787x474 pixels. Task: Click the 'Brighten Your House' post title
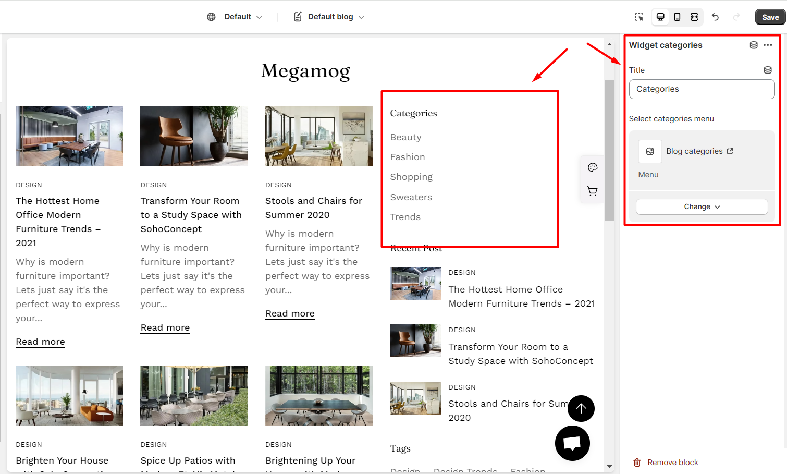tap(62, 460)
